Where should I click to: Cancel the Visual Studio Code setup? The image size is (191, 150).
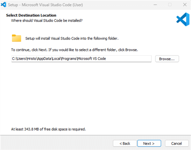177,143
